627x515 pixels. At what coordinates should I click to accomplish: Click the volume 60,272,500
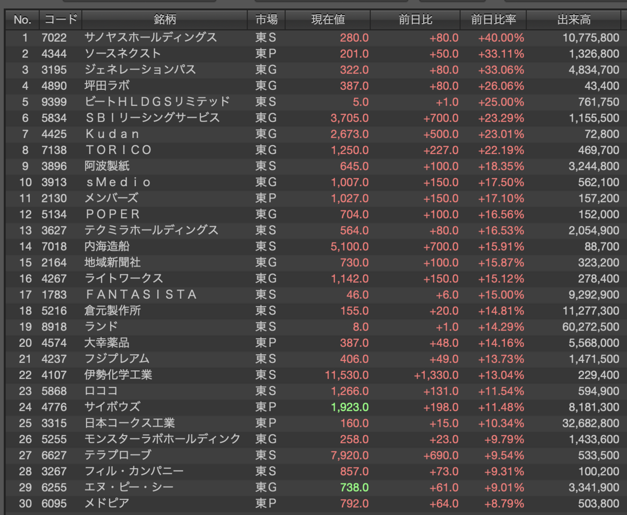point(592,327)
